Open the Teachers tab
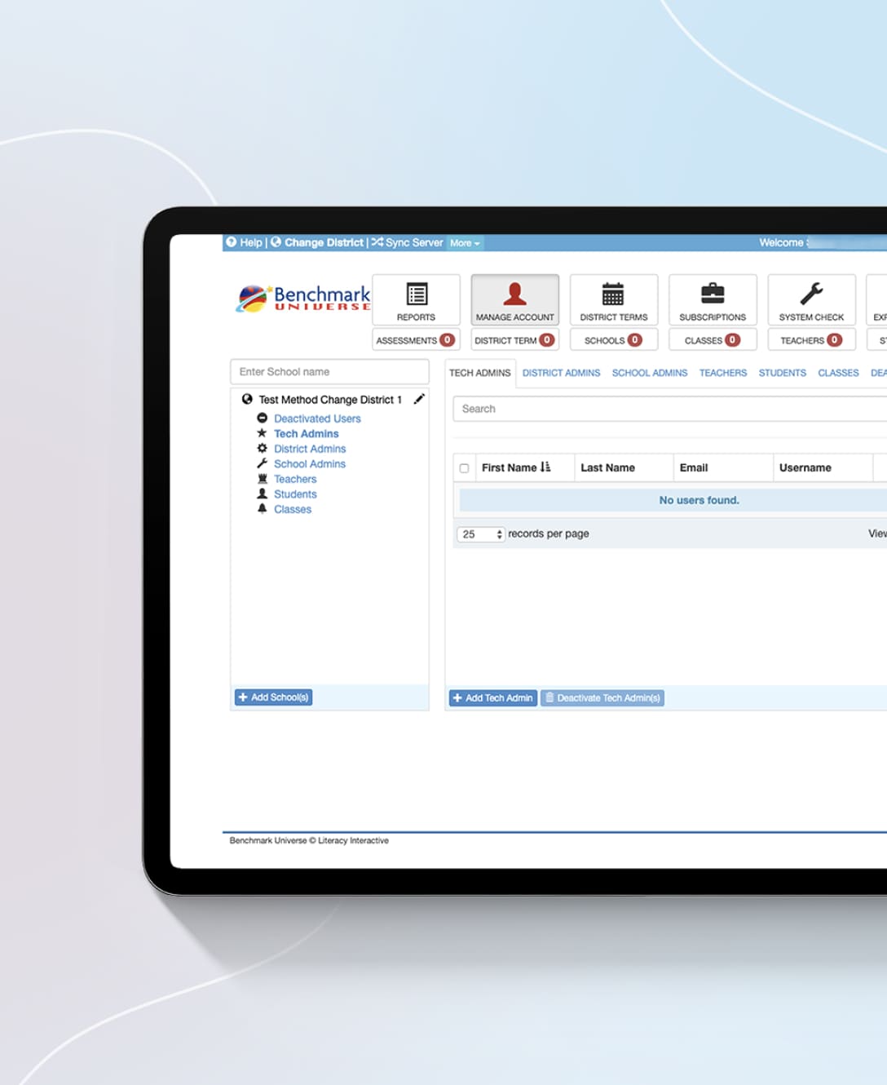Viewport: 887px width, 1085px height. click(x=722, y=373)
